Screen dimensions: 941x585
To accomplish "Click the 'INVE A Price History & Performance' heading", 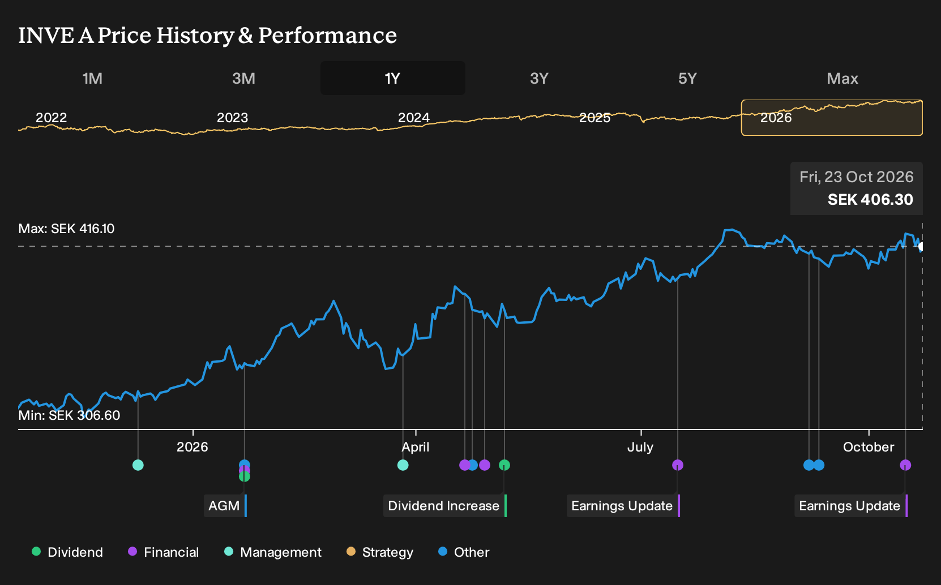I will coord(208,35).
